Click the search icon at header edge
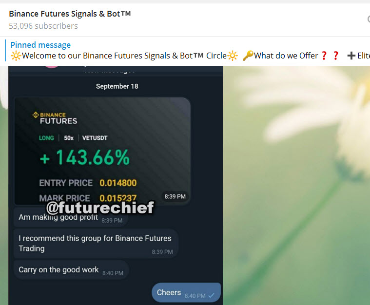This screenshot has width=370, height=305. [369, 19]
